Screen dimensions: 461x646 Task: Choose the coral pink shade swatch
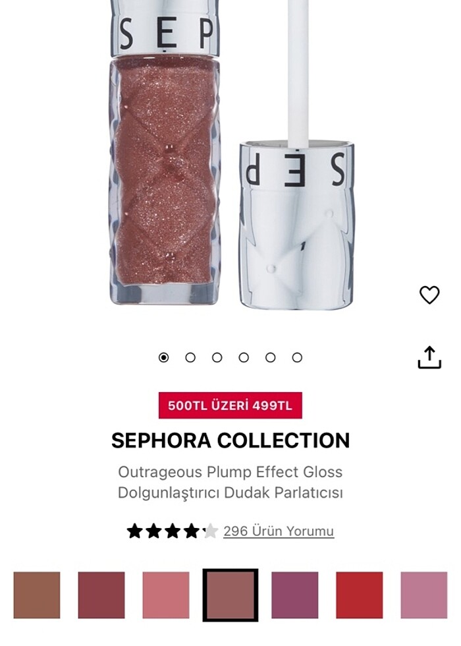tap(166, 595)
